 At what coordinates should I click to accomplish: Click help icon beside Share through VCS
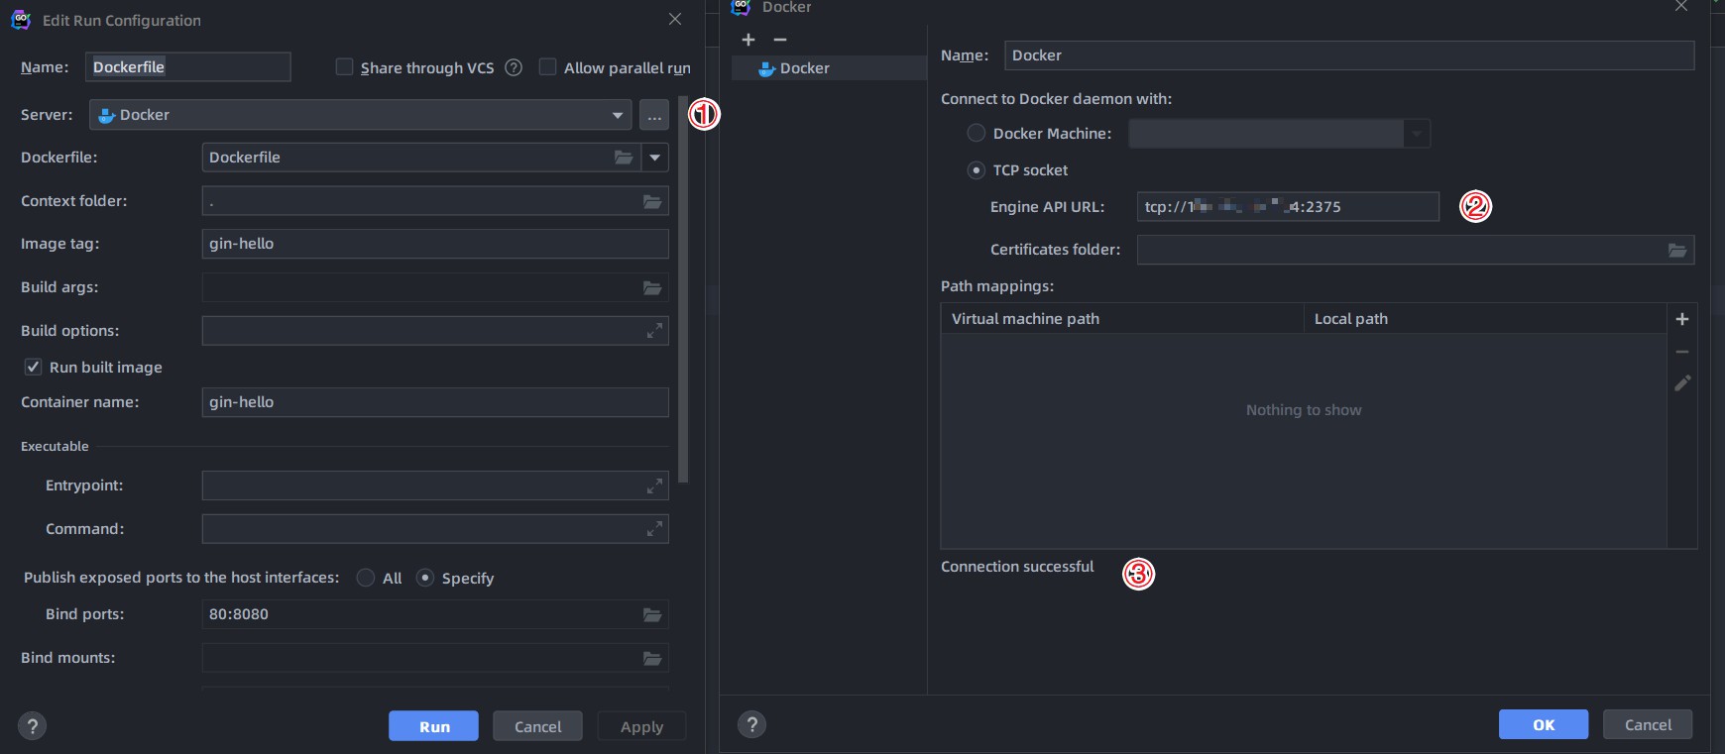(514, 67)
